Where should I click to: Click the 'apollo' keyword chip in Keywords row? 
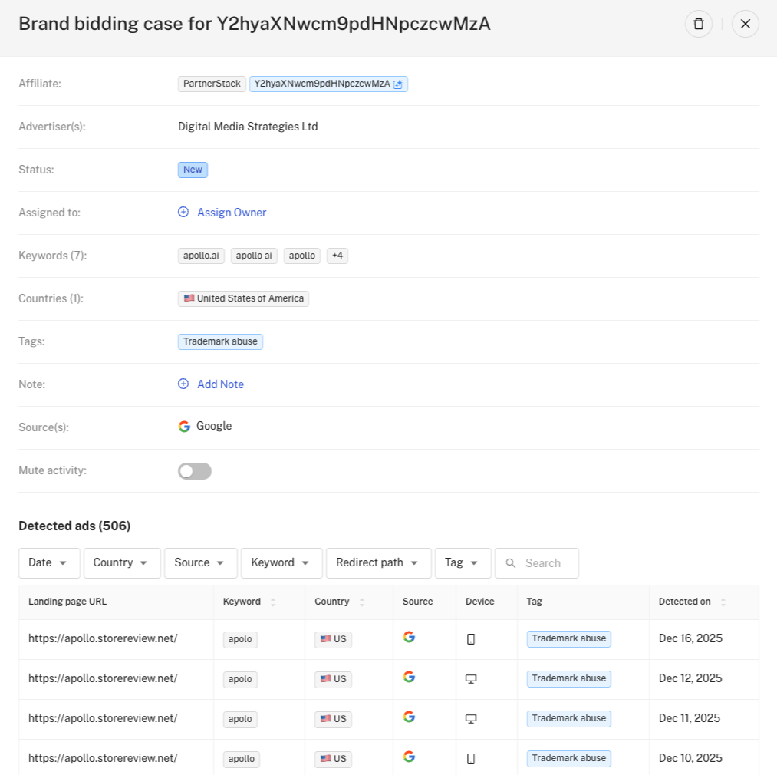coord(302,256)
